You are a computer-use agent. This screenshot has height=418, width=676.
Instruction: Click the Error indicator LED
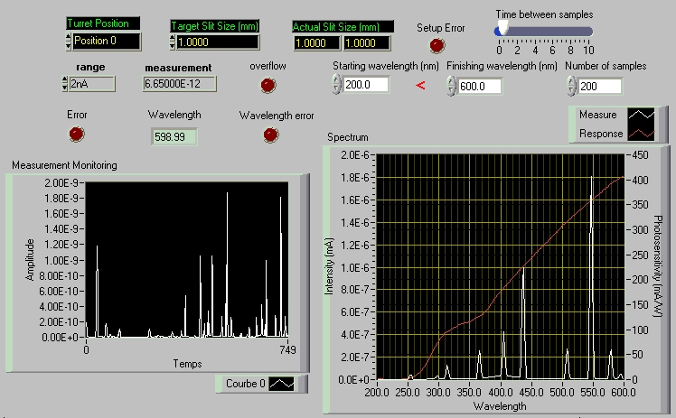click(x=77, y=134)
